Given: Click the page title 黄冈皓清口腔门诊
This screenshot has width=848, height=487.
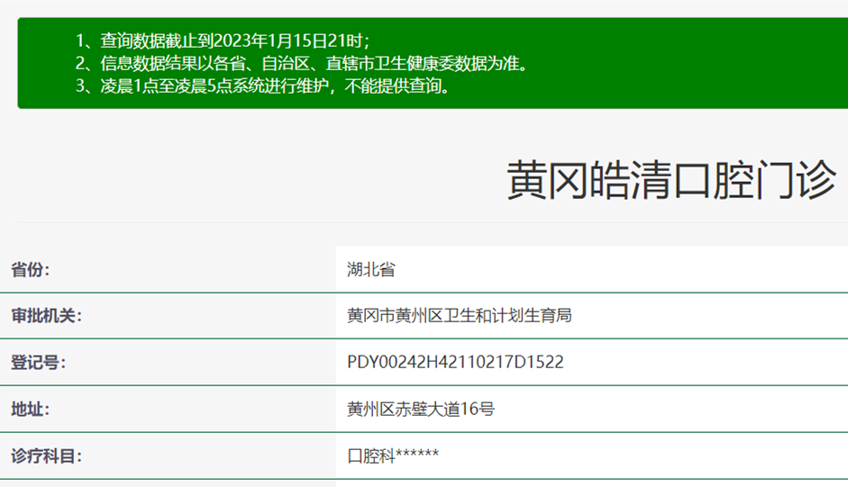Looking at the screenshot, I should [671, 181].
